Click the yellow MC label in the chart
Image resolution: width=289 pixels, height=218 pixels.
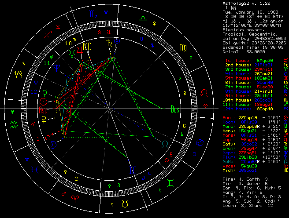click(x=88, y=46)
